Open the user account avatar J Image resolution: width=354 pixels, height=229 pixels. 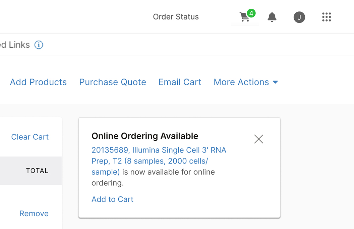click(x=299, y=17)
